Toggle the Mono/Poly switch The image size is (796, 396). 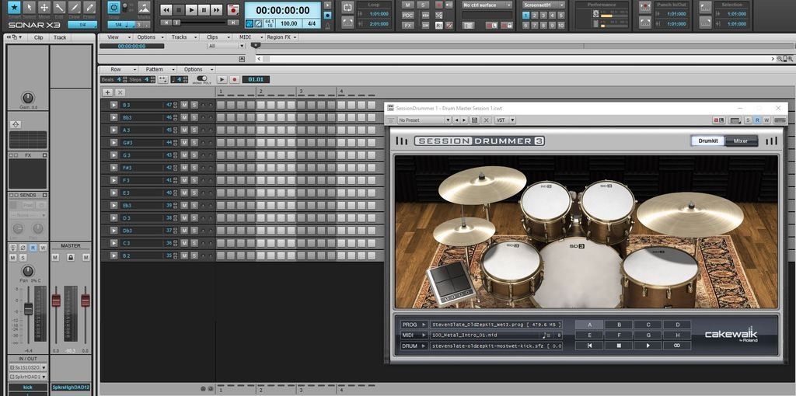(x=201, y=78)
